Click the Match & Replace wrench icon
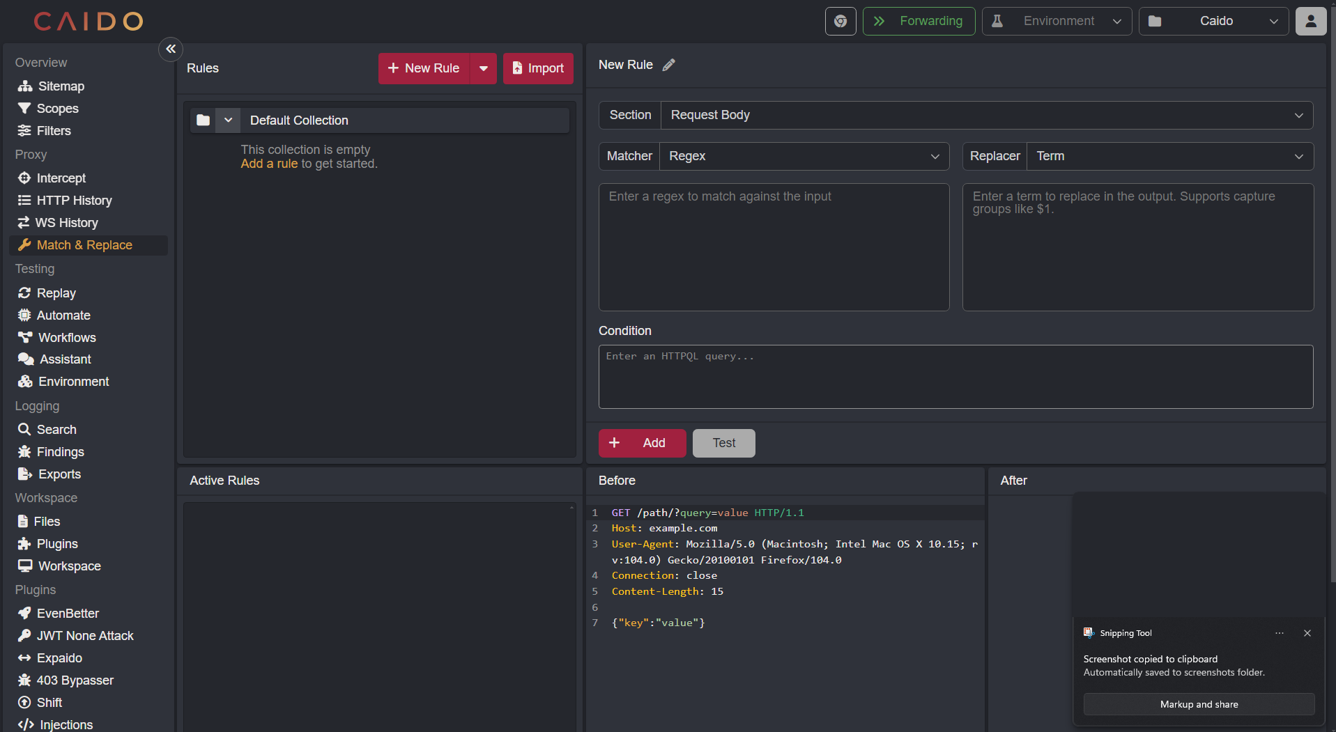Screen dimensions: 1336x732 (x=24, y=245)
